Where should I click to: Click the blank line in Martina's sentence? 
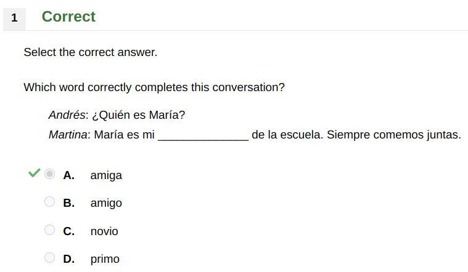[x=203, y=135]
